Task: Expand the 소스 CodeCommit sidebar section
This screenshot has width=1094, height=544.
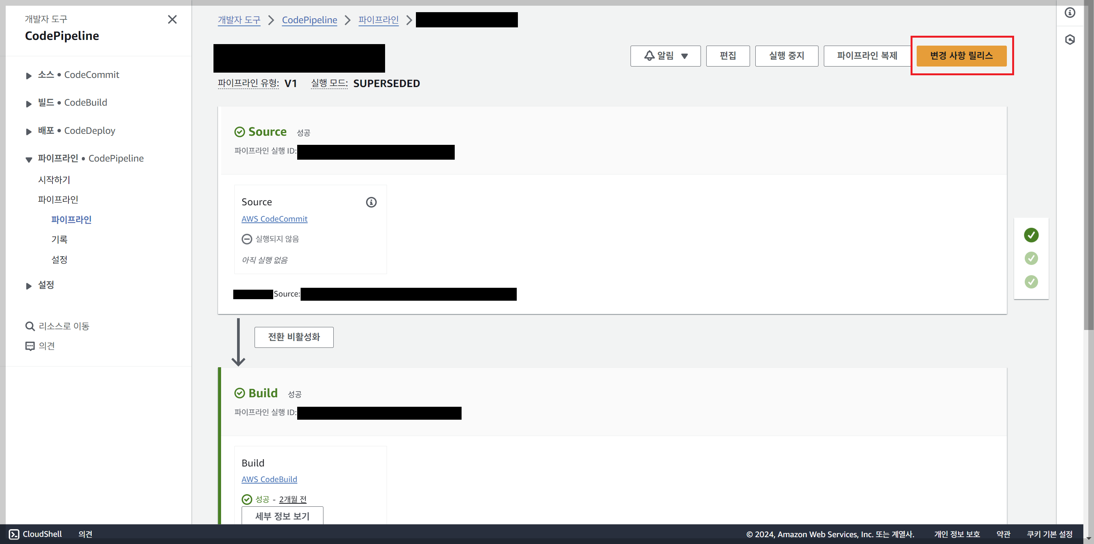Action: (x=29, y=76)
